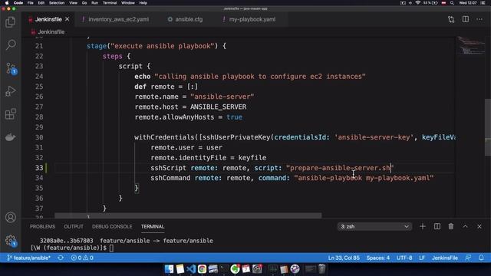Open the terminal selector dropdown 3: zsh

(x=374, y=226)
